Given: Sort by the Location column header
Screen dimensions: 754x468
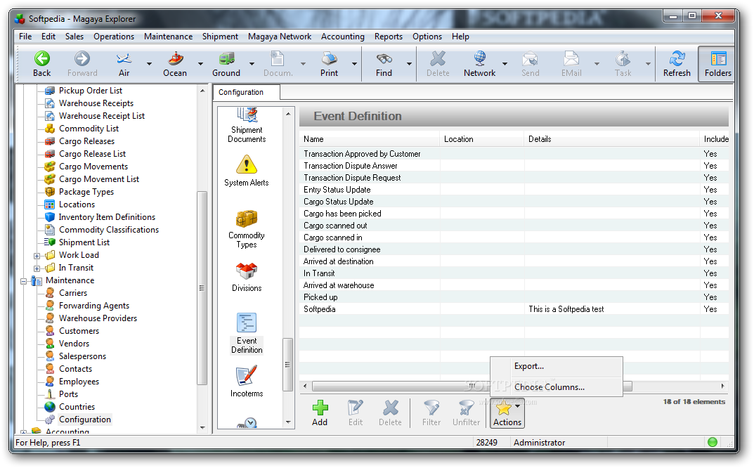Looking at the screenshot, I should pos(482,139).
